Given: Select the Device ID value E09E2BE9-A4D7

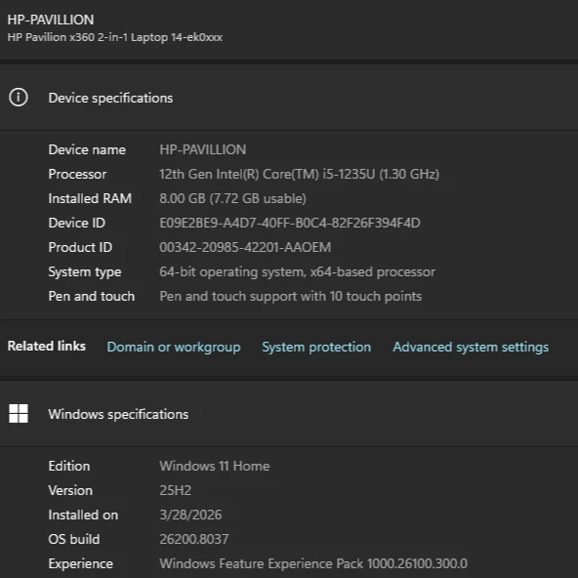Looking at the screenshot, I should (x=290, y=223).
